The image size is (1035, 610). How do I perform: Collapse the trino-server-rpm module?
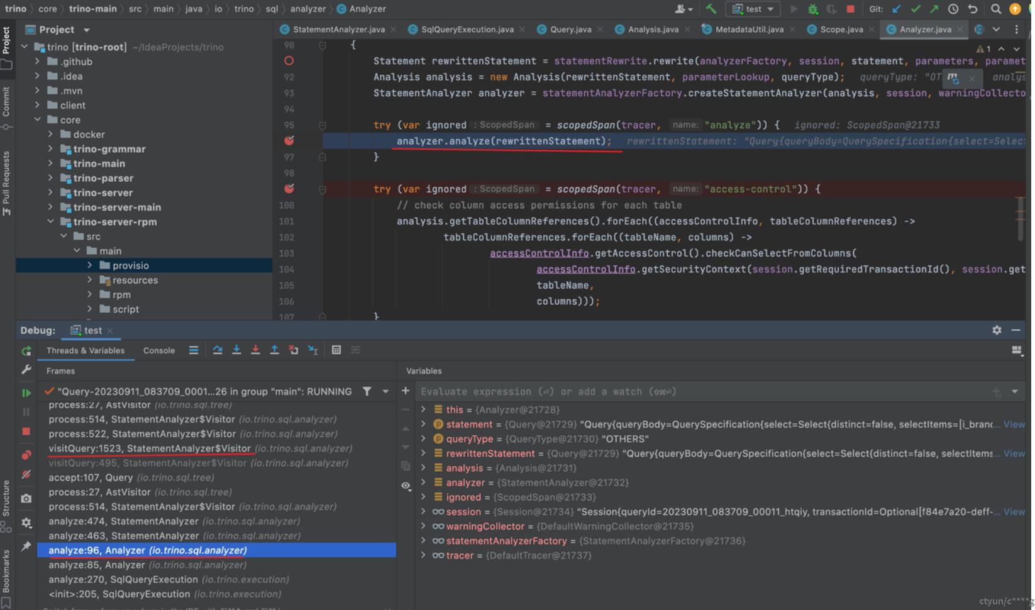click(50, 221)
